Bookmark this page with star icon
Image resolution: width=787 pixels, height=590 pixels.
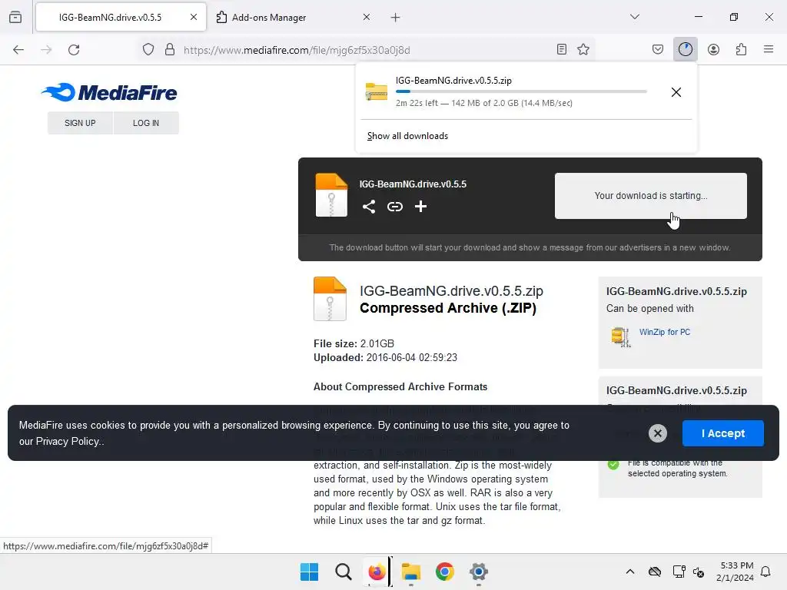(x=583, y=49)
